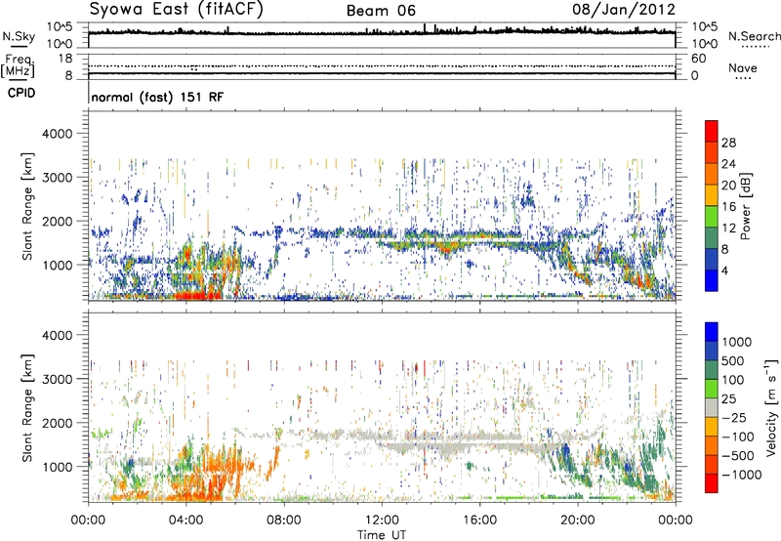Click the '16:00' time axis tick label
Image resolution: width=781 pixels, height=541 pixels.
(479, 520)
